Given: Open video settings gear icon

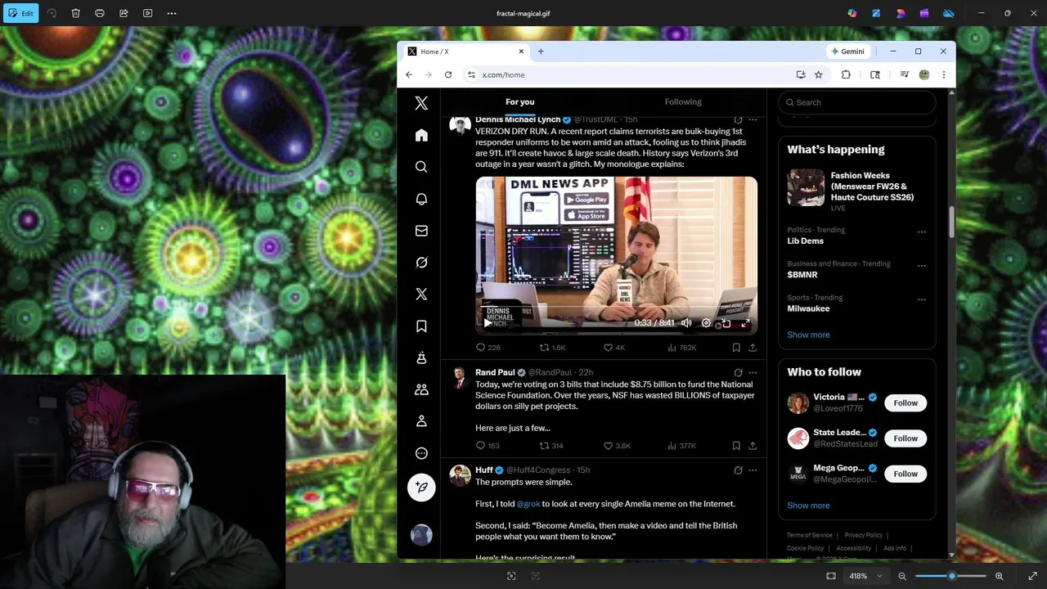Looking at the screenshot, I should point(706,323).
